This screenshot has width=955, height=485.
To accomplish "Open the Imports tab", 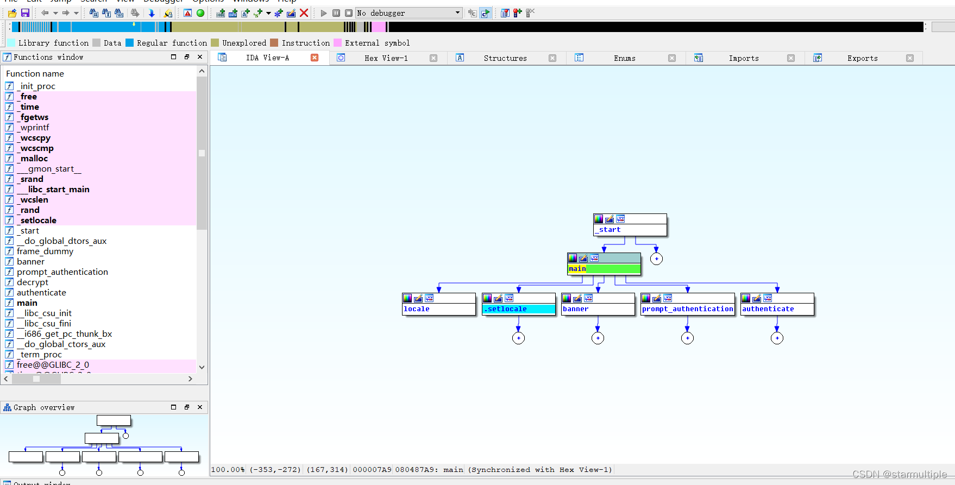I will [744, 58].
